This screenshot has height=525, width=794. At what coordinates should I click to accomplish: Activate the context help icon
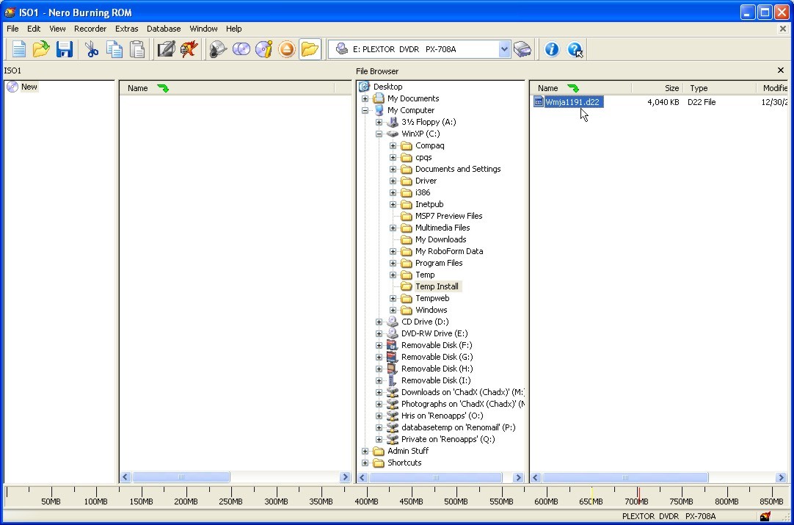(x=575, y=49)
